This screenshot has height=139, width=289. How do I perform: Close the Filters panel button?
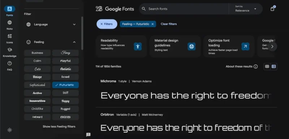107,24
